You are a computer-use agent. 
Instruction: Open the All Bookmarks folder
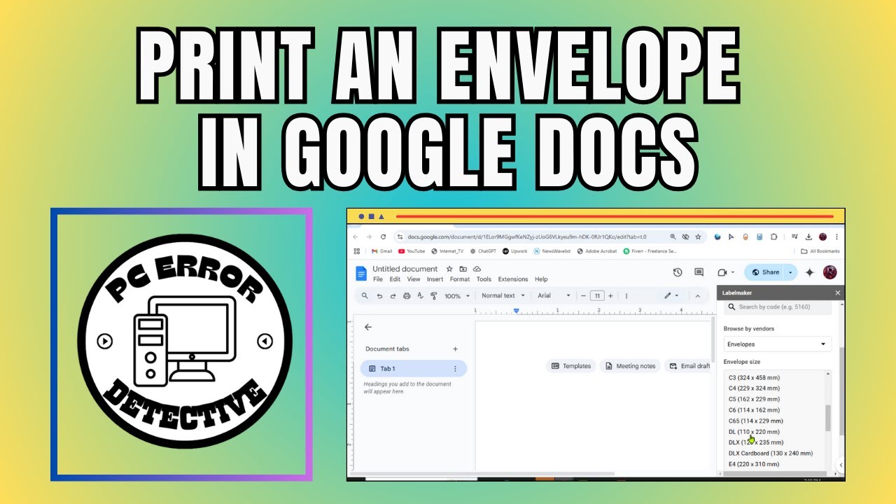(820, 251)
